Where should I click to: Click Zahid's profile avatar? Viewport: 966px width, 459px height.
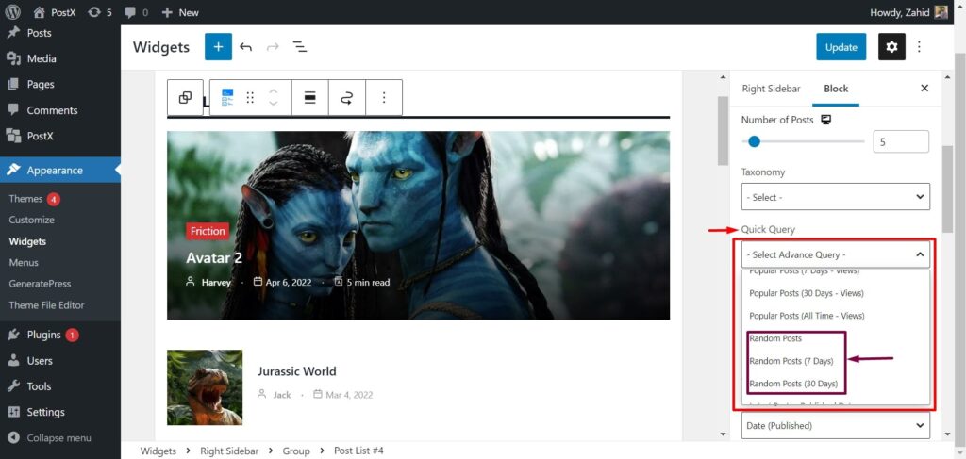(x=941, y=12)
